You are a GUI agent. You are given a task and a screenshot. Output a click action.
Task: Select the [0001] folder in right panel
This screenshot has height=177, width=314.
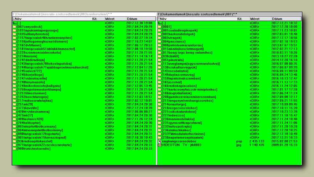[x=166, y=26]
